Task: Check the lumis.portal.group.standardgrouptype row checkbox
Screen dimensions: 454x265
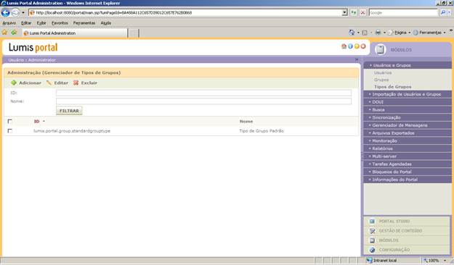Action: click(x=10, y=131)
